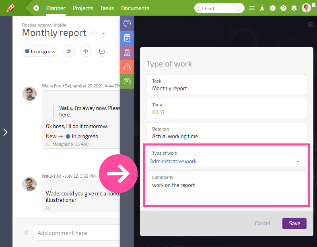
Task: Close the Type of work panel
Action: pos(311,25)
